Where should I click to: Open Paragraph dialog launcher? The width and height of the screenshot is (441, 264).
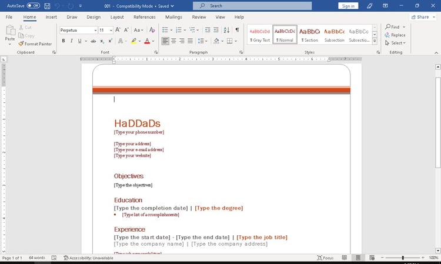241,52
